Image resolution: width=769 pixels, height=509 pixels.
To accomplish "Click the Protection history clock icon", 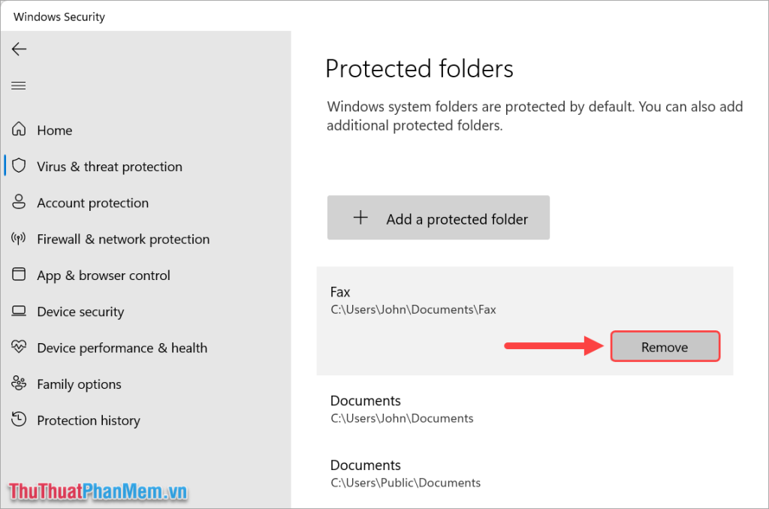I will [x=19, y=420].
